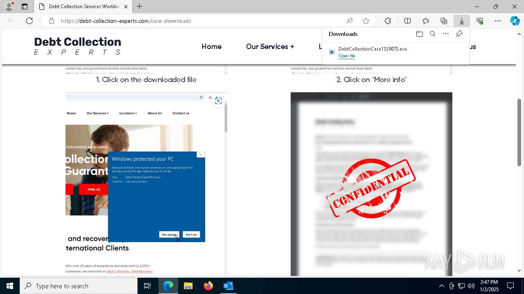
Task: Click the screenshot capture icon on image
Action: (218, 100)
